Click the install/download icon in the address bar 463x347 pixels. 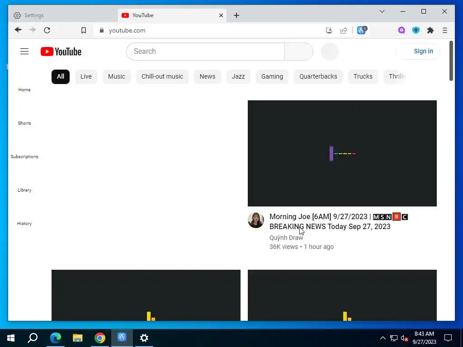click(329, 30)
